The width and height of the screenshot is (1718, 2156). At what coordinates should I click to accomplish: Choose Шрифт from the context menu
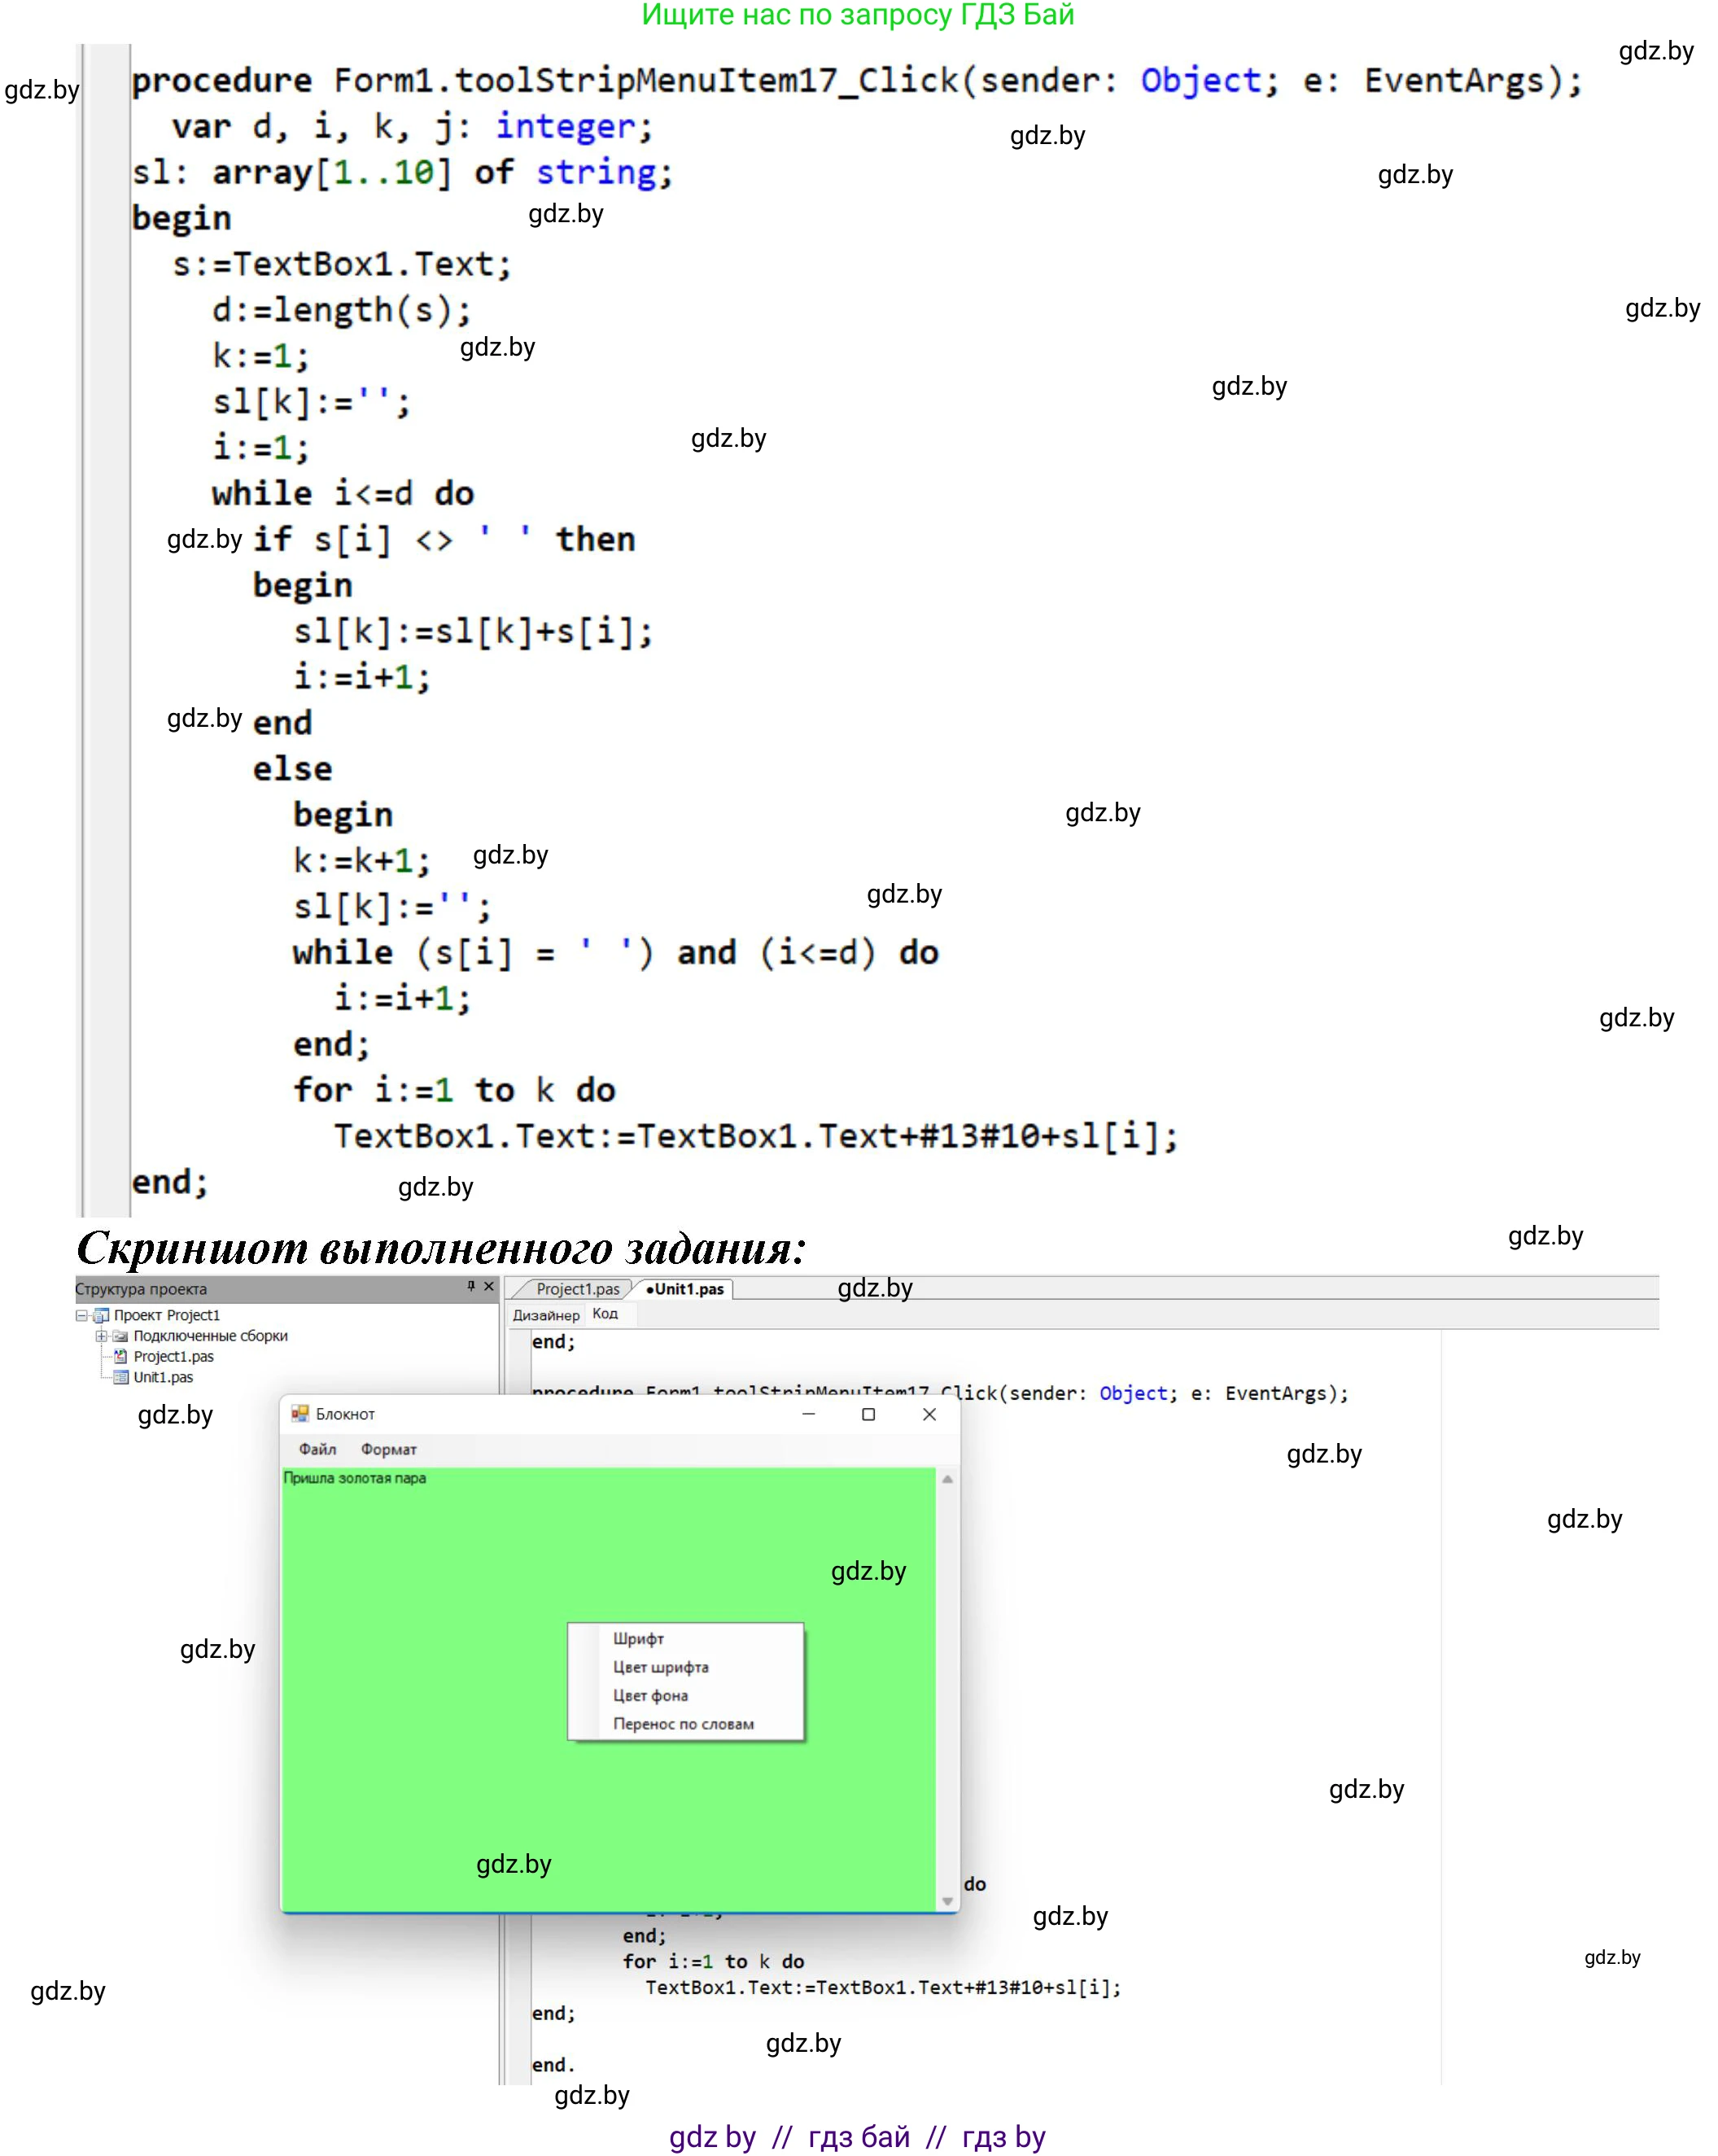[x=638, y=1639]
